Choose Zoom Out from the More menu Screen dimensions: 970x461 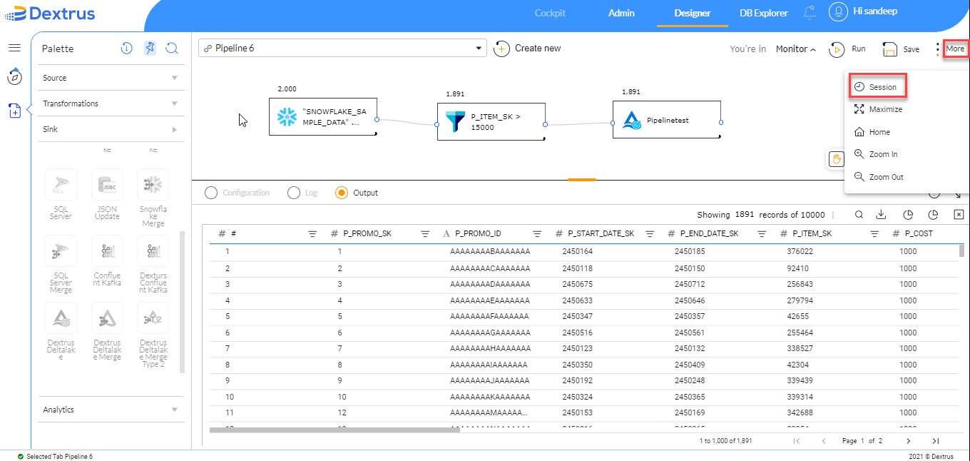coord(878,177)
